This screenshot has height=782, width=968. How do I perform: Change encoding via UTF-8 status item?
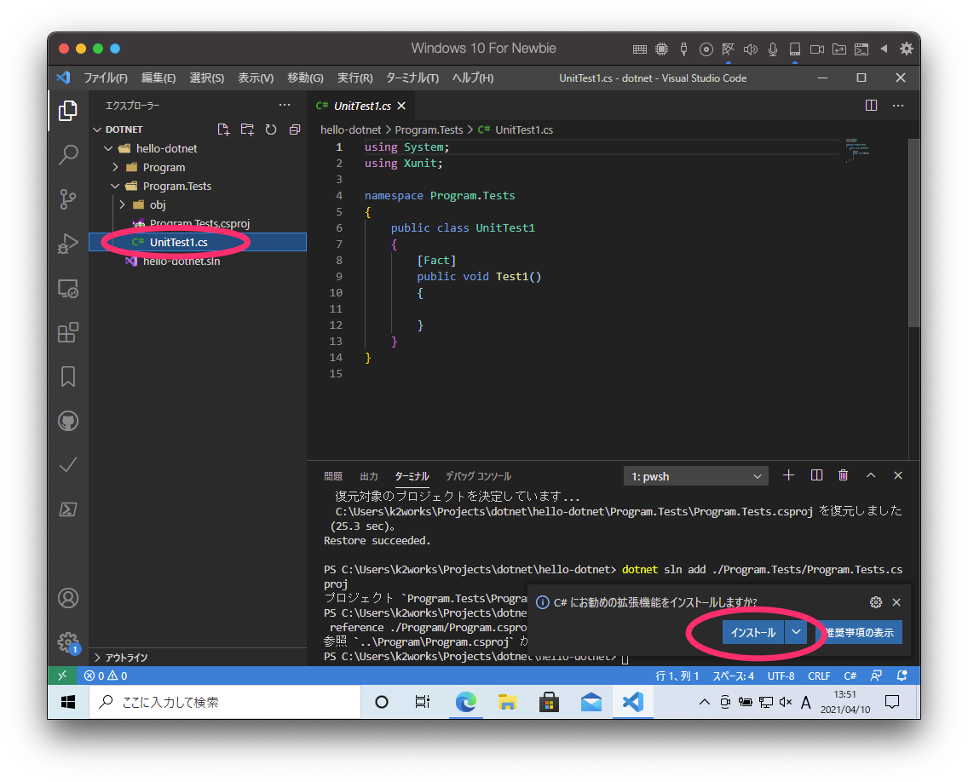click(781, 676)
